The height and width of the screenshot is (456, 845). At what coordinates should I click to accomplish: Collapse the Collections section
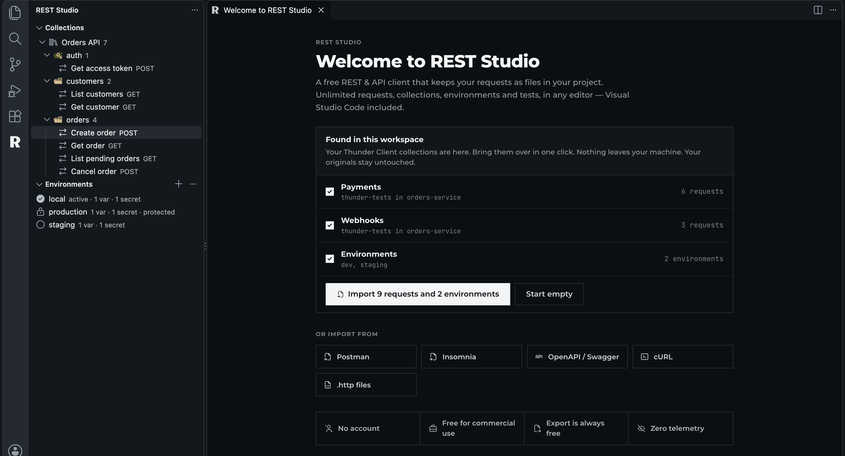(x=39, y=28)
